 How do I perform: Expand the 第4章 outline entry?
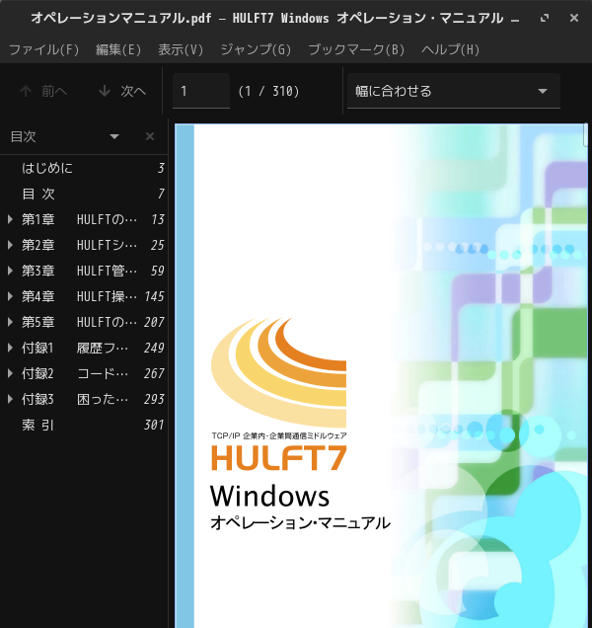pos(10,296)
